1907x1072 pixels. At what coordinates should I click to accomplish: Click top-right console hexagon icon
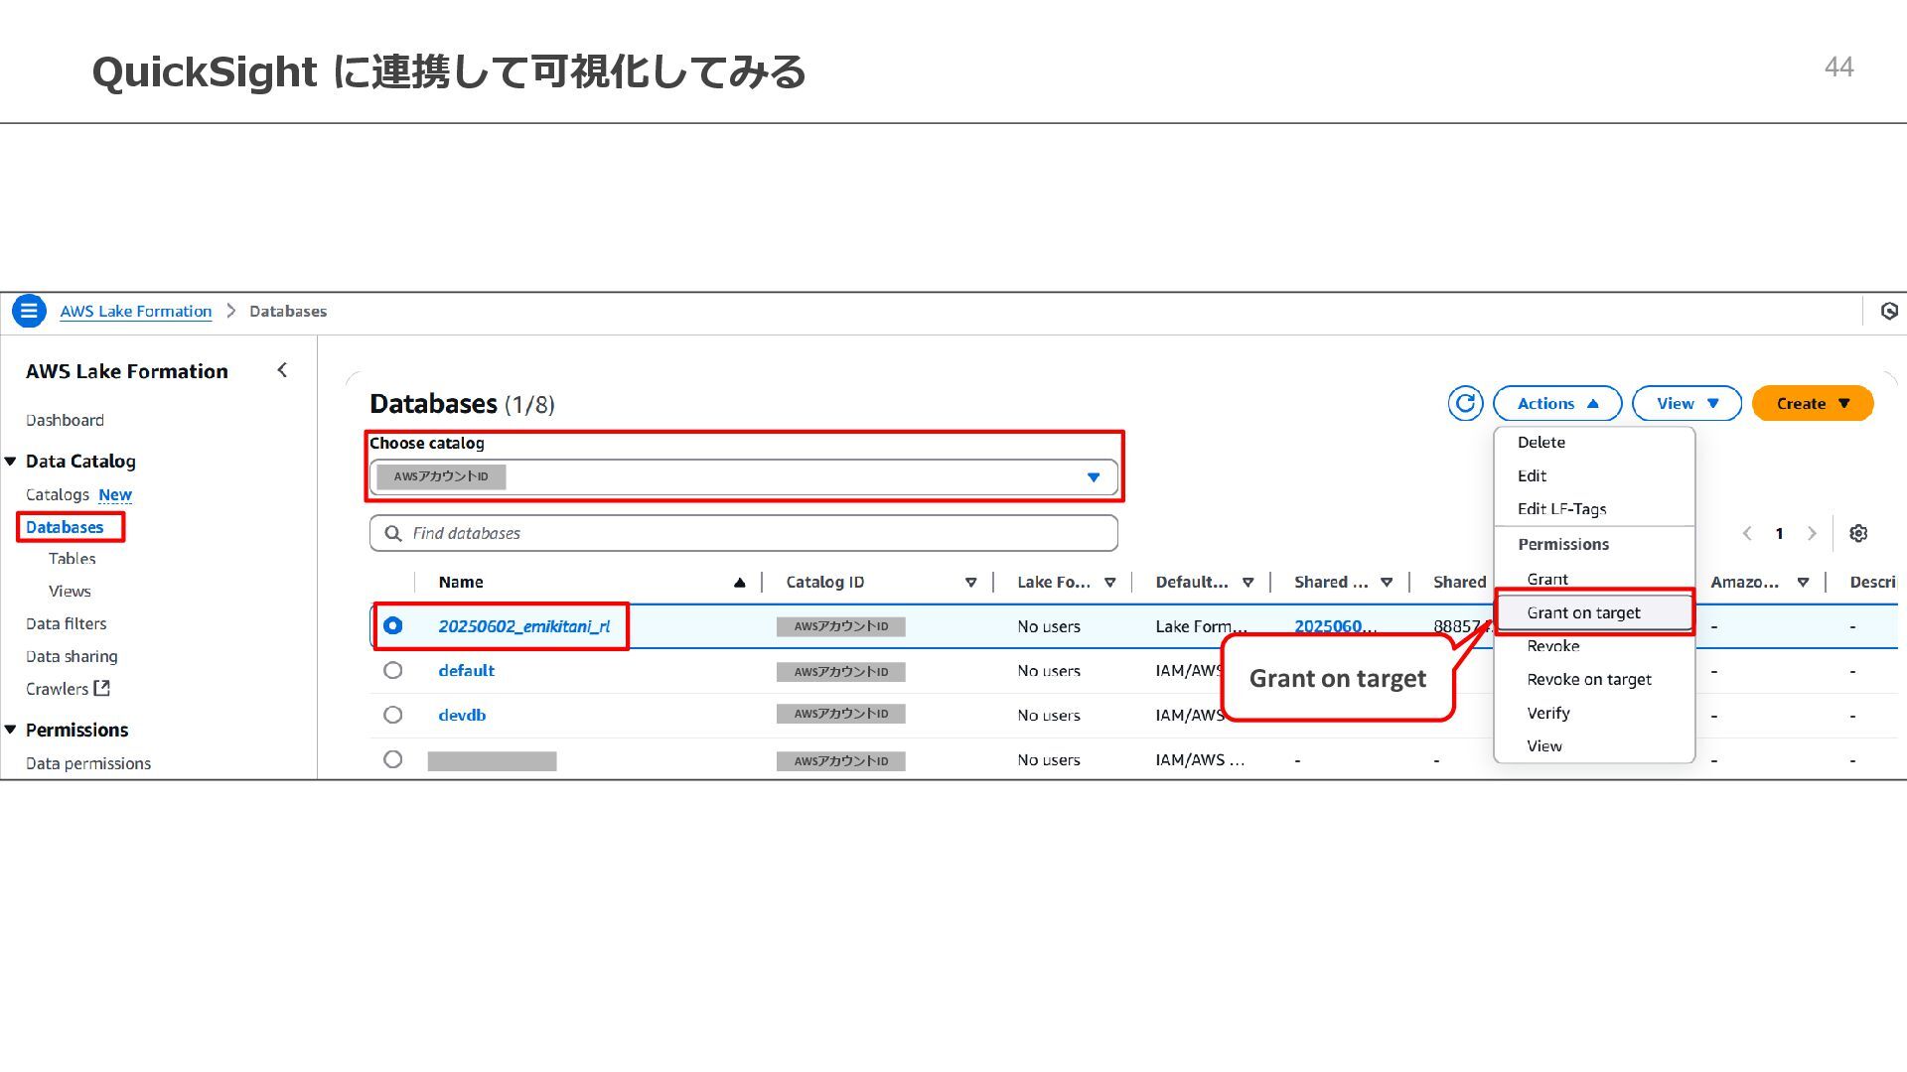1888,311
